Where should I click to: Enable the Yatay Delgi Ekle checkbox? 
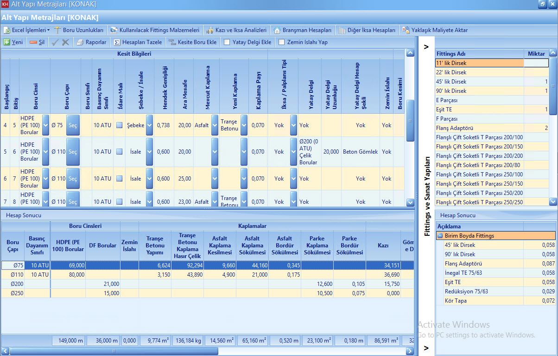tap(227, 42)
